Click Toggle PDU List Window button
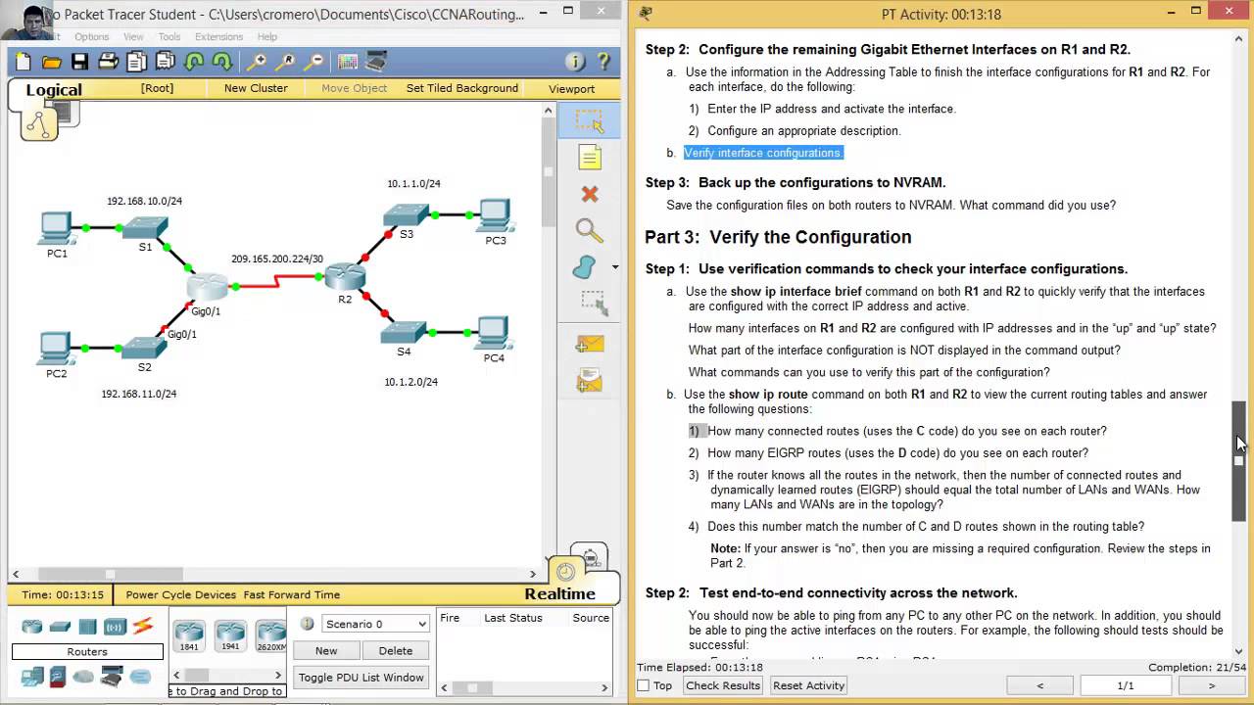This screenshot has width=1254, height=705. coord(362,678)
